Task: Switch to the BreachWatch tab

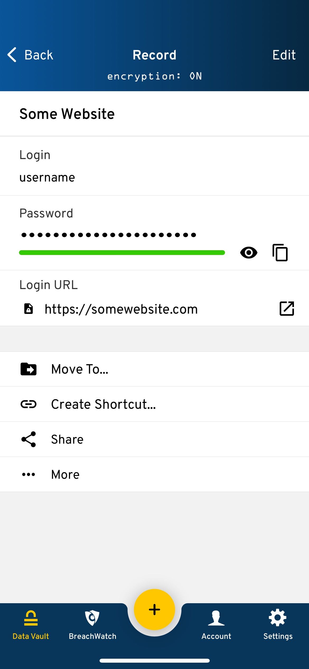Action: coord(92,625)
